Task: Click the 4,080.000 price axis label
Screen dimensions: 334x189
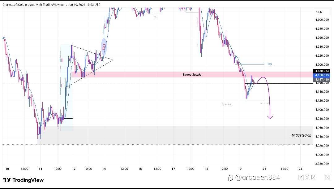Action: (322, 119)
